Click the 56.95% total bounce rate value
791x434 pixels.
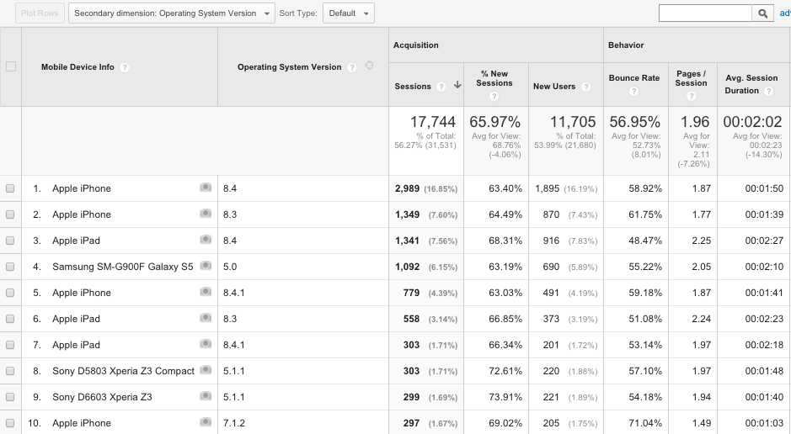pos(634,122)
